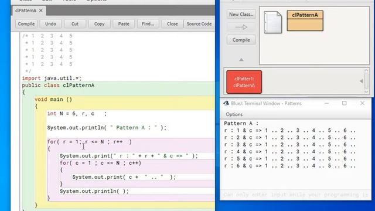
Task: Click the 'int N = 6, r, c' line
Action: pos(77,114)
